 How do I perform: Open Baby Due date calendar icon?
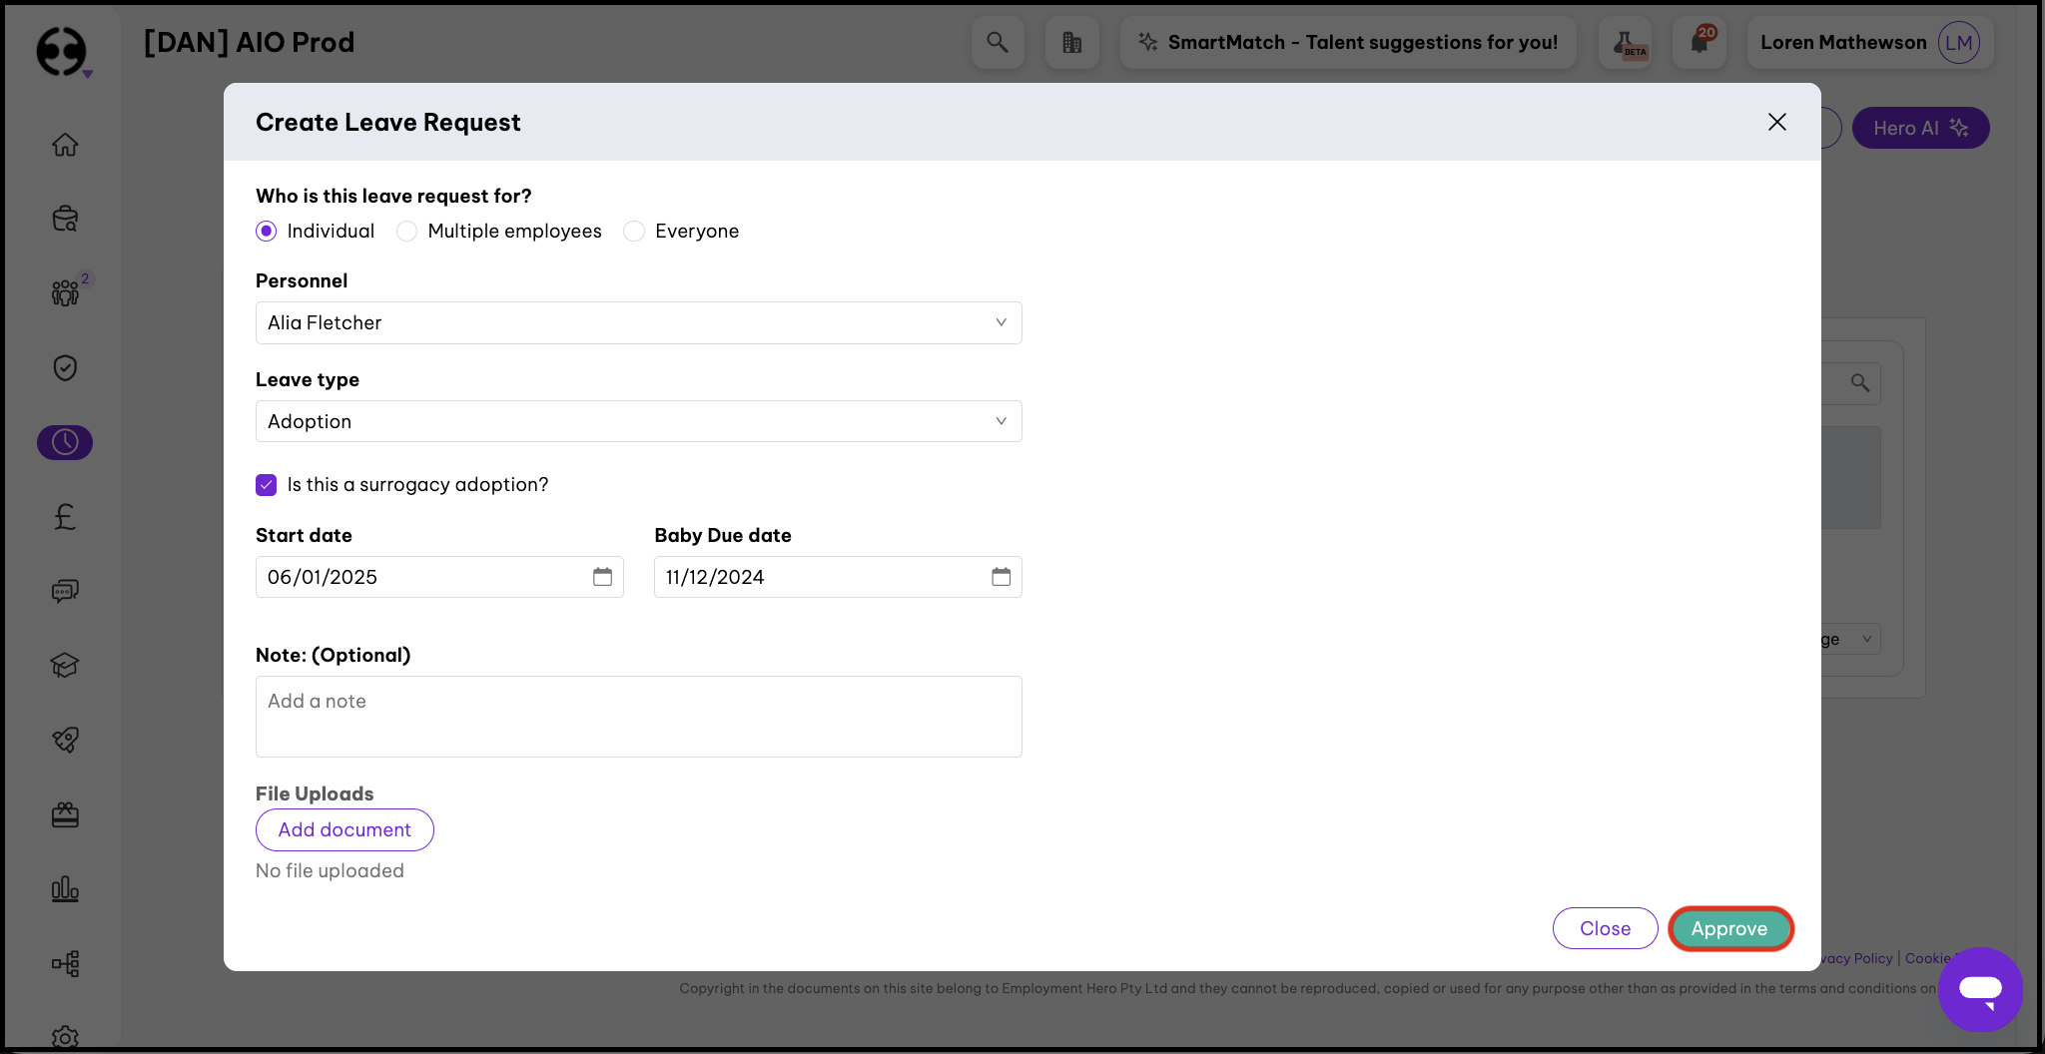(x=1001, y=577)
